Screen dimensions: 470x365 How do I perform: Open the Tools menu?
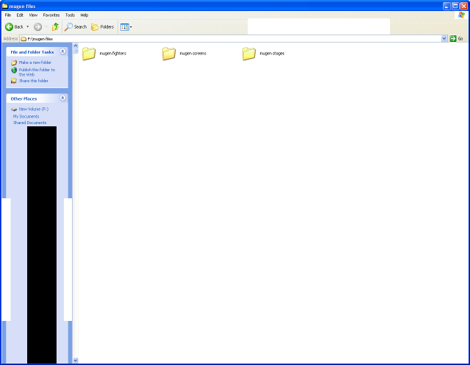pyautogui.click(x=70, y=15)
